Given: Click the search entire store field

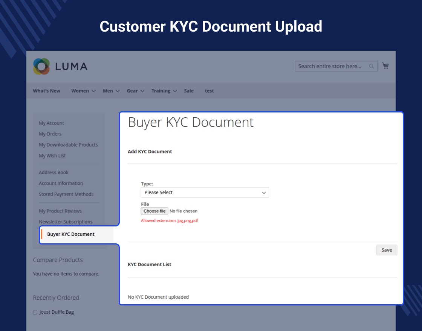Looking at the screenshot, I should (x=331, y=66).
